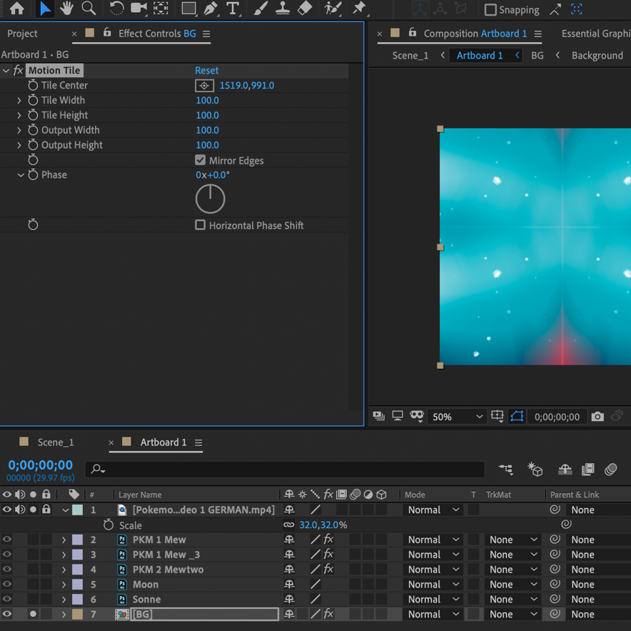Click the Phase angle dial
The image size is (631, 631).
(211, 199)
